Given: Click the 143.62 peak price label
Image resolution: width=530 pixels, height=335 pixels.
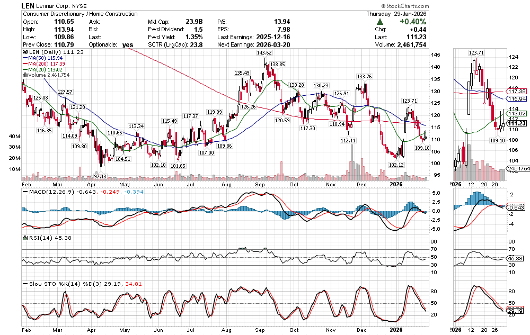Looking at the screenshot, I should pyautogui.click(x=264, y=53).
